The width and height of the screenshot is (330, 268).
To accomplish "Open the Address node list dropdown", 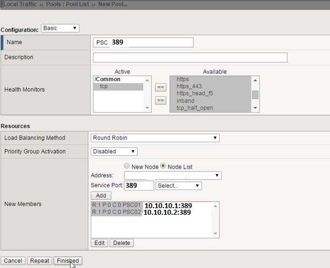I will (173, 175).
